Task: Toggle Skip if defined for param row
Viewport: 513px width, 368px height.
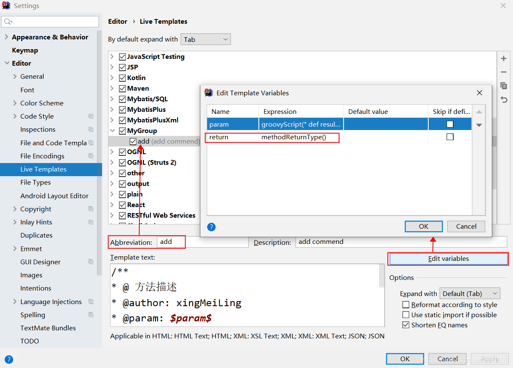Action: coord(450,124)
